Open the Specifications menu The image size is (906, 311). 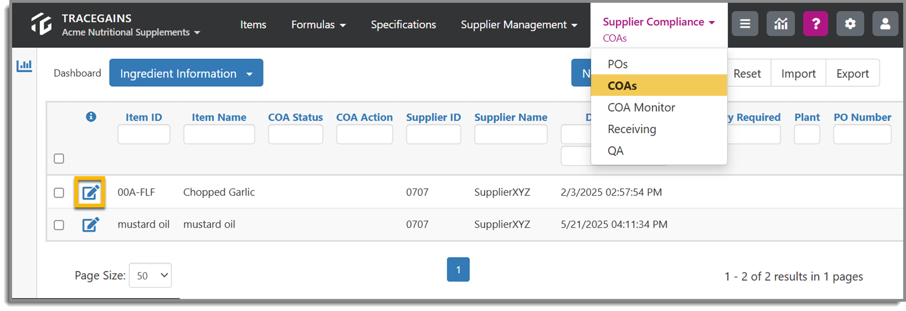coord(403,25)
